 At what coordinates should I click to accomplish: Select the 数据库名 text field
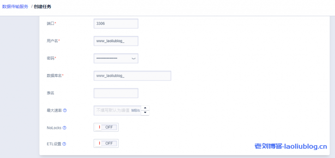coord(132,76)
